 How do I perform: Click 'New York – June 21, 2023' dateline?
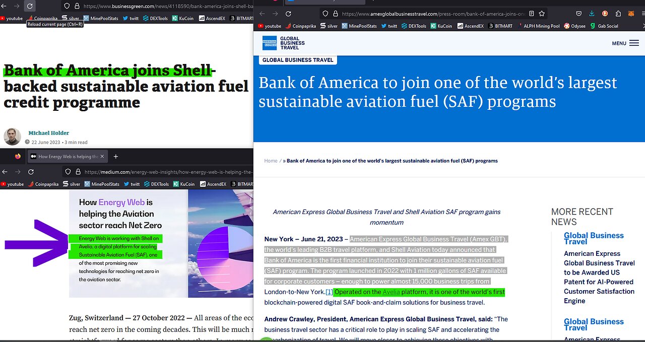(303, 239)
